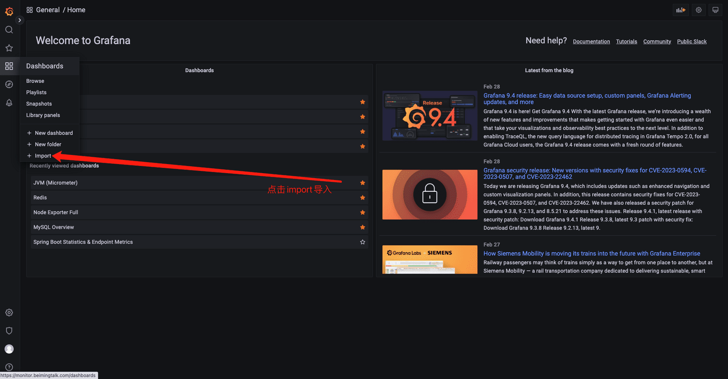Open the Help question mark icon
Screen dimensions: 728x379
tap(9, 367)
